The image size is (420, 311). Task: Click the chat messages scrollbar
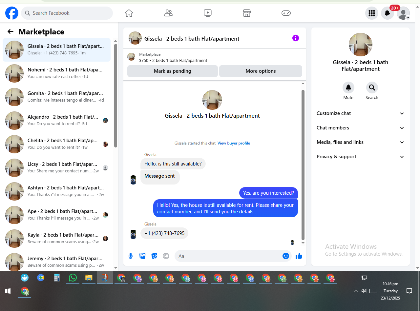(x=303, y=165)
